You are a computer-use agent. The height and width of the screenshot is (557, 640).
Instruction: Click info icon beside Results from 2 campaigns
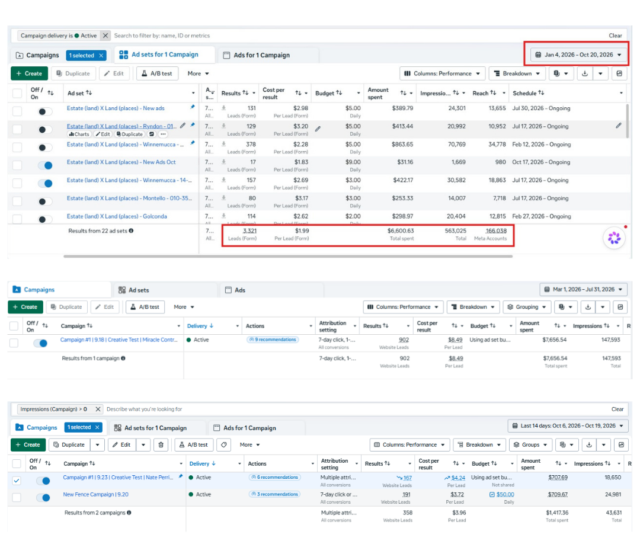click(129, 513)
